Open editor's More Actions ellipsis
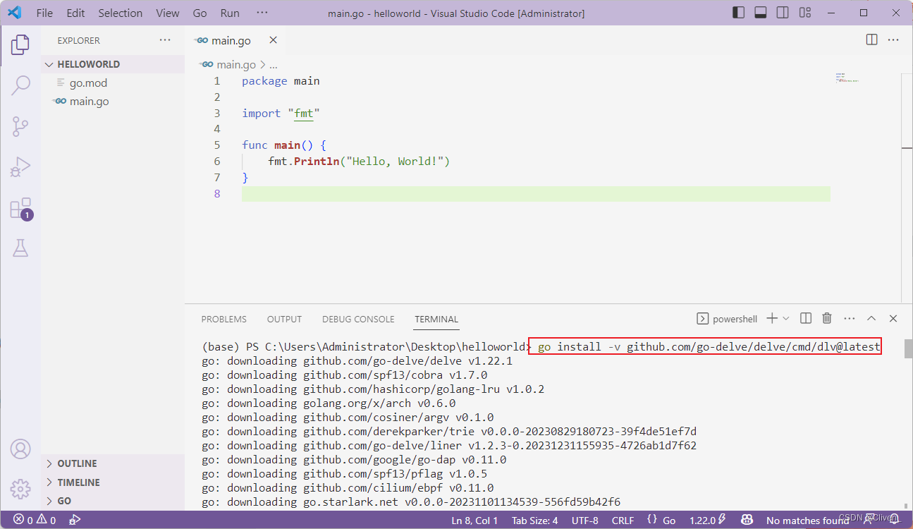Viewport: 913px width, 529px height. point(893,40)
